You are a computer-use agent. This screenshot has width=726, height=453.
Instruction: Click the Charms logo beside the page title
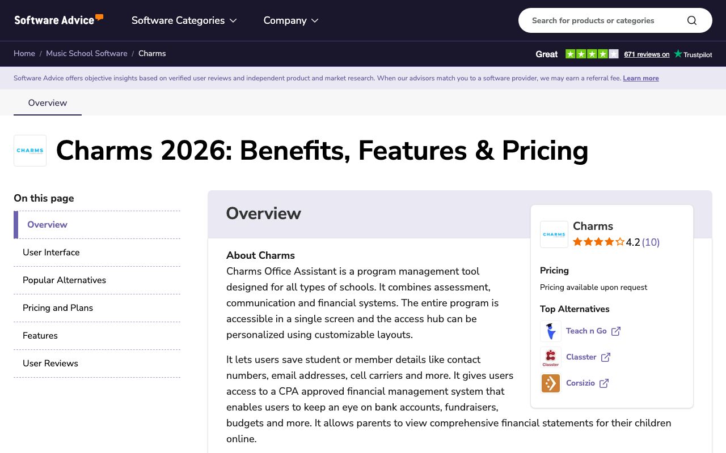click(30, 151)
